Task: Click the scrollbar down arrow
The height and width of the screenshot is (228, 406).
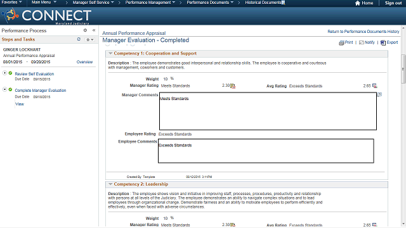Action: (x=403, y=224)
